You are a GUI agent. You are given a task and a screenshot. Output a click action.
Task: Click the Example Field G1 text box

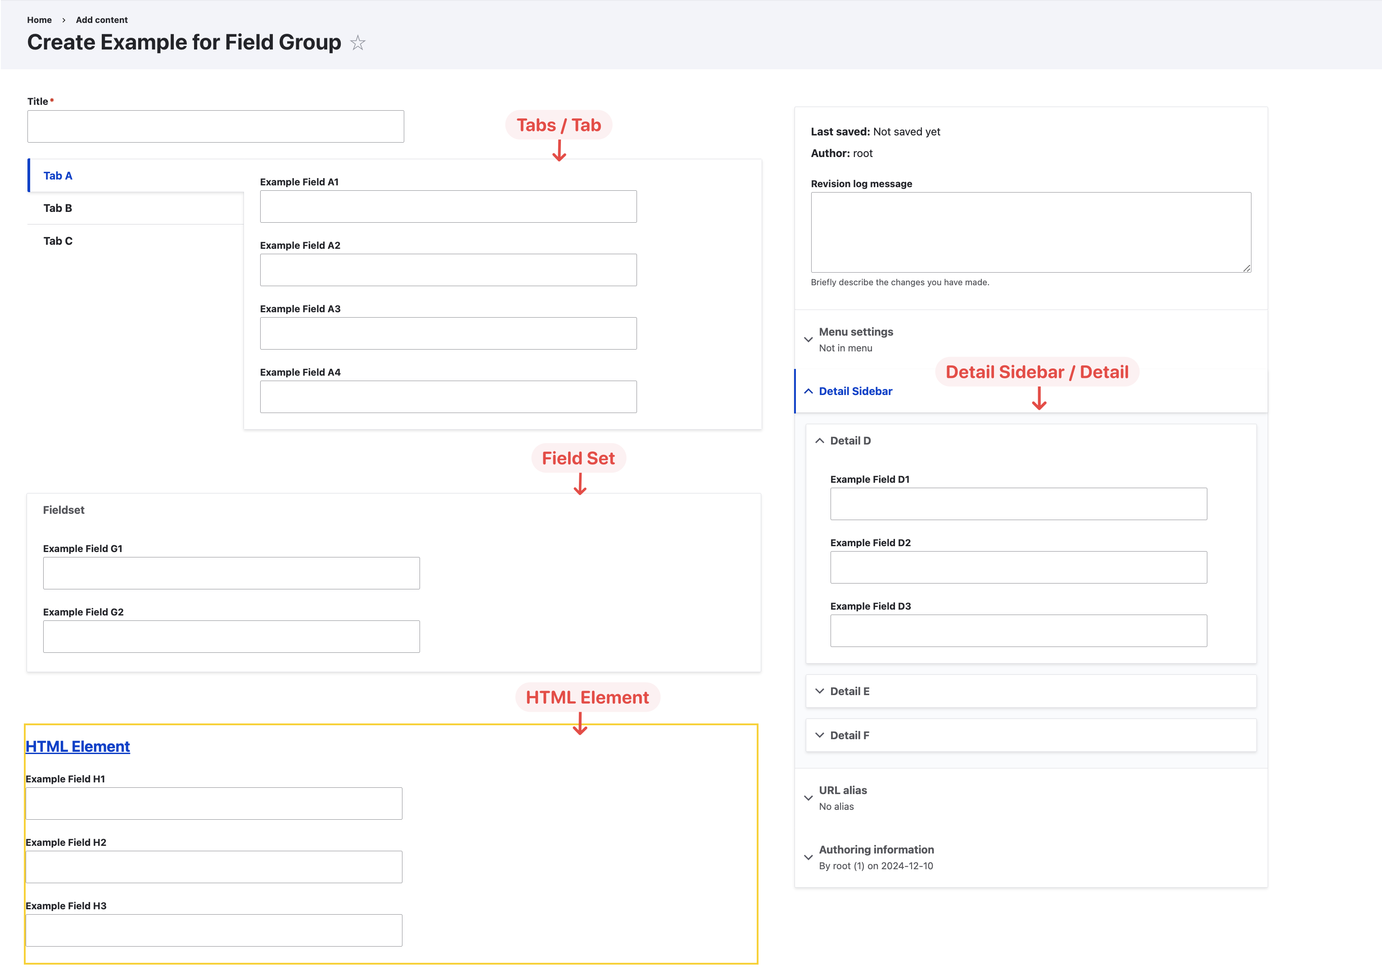tap(231, 573)
